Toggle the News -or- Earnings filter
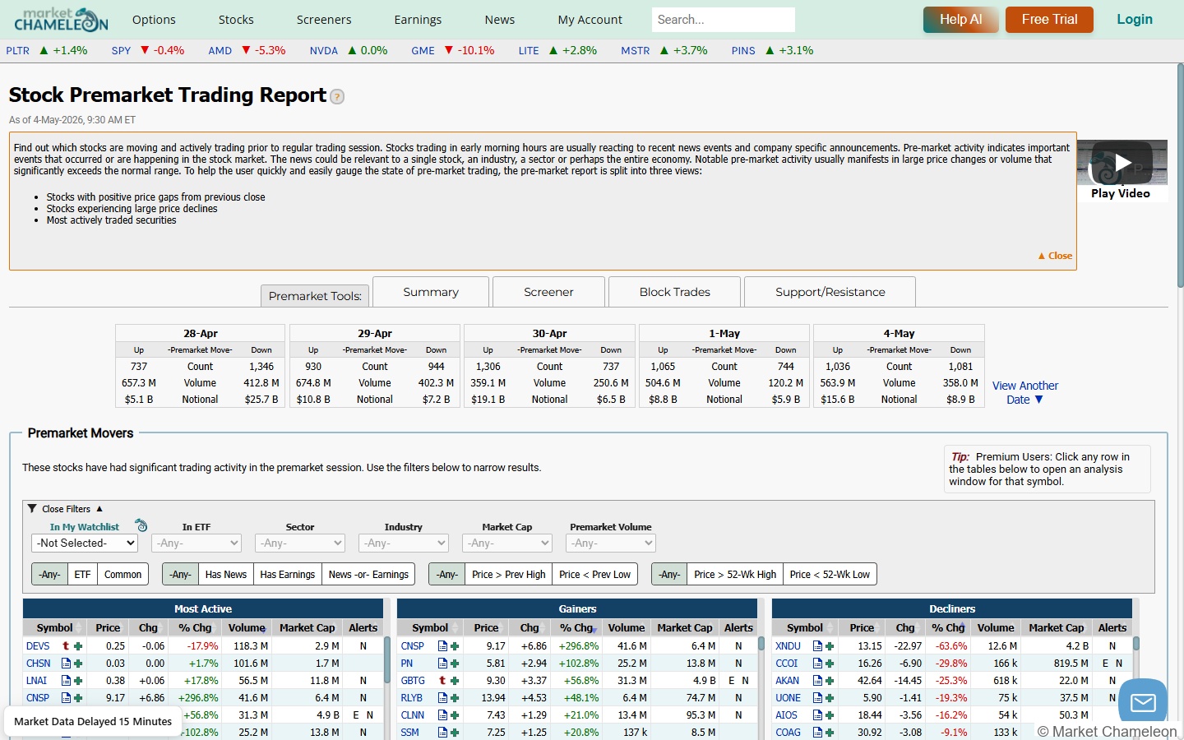 pos(368,574)
